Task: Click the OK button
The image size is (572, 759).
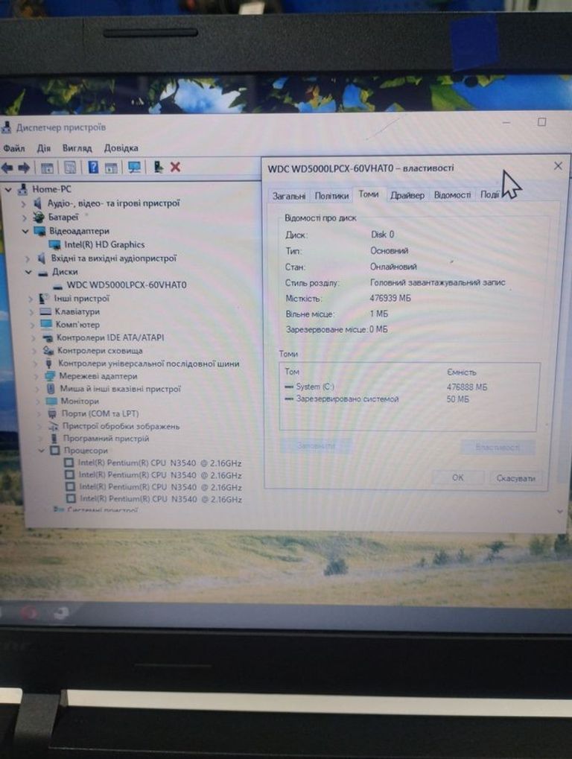Action: tap(457, 477)
